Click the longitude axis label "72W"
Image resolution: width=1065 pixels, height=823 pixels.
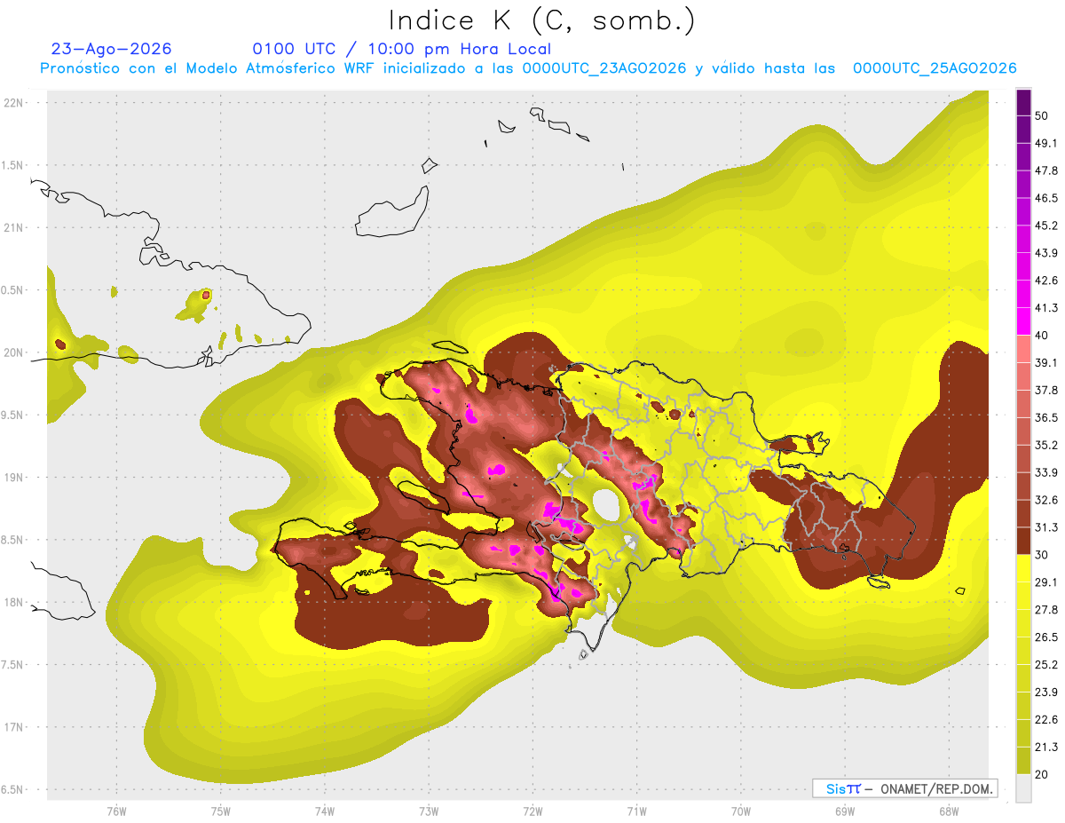[x=532, y=811]
